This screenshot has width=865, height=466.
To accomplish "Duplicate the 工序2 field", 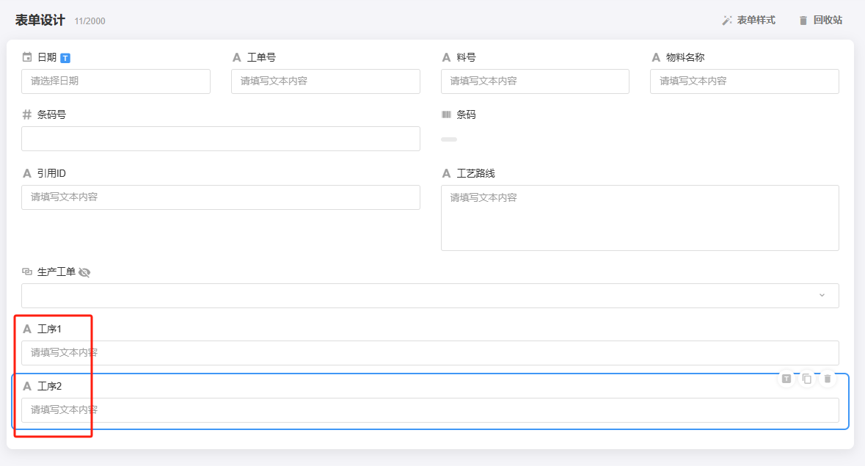I will tap(807, 379).
